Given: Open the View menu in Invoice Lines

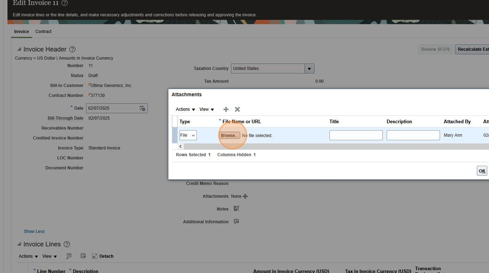Looking at the screenshot, I should pyautogui.click(x=49, y=256).
